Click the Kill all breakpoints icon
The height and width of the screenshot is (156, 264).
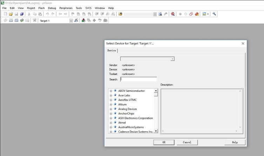point(197,14)
